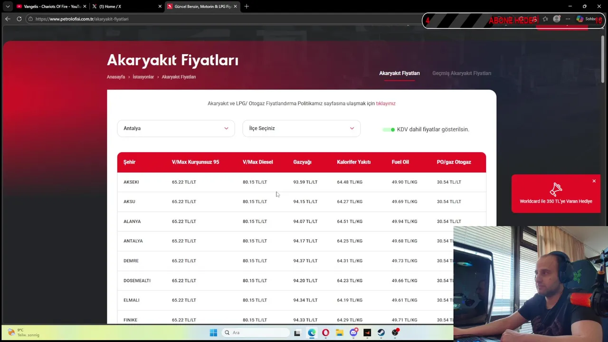This screenshot has height=342, width=608.
Task: Click the Akaryakıt Fiyatları breadcrumb item
Action: [179, 77]
